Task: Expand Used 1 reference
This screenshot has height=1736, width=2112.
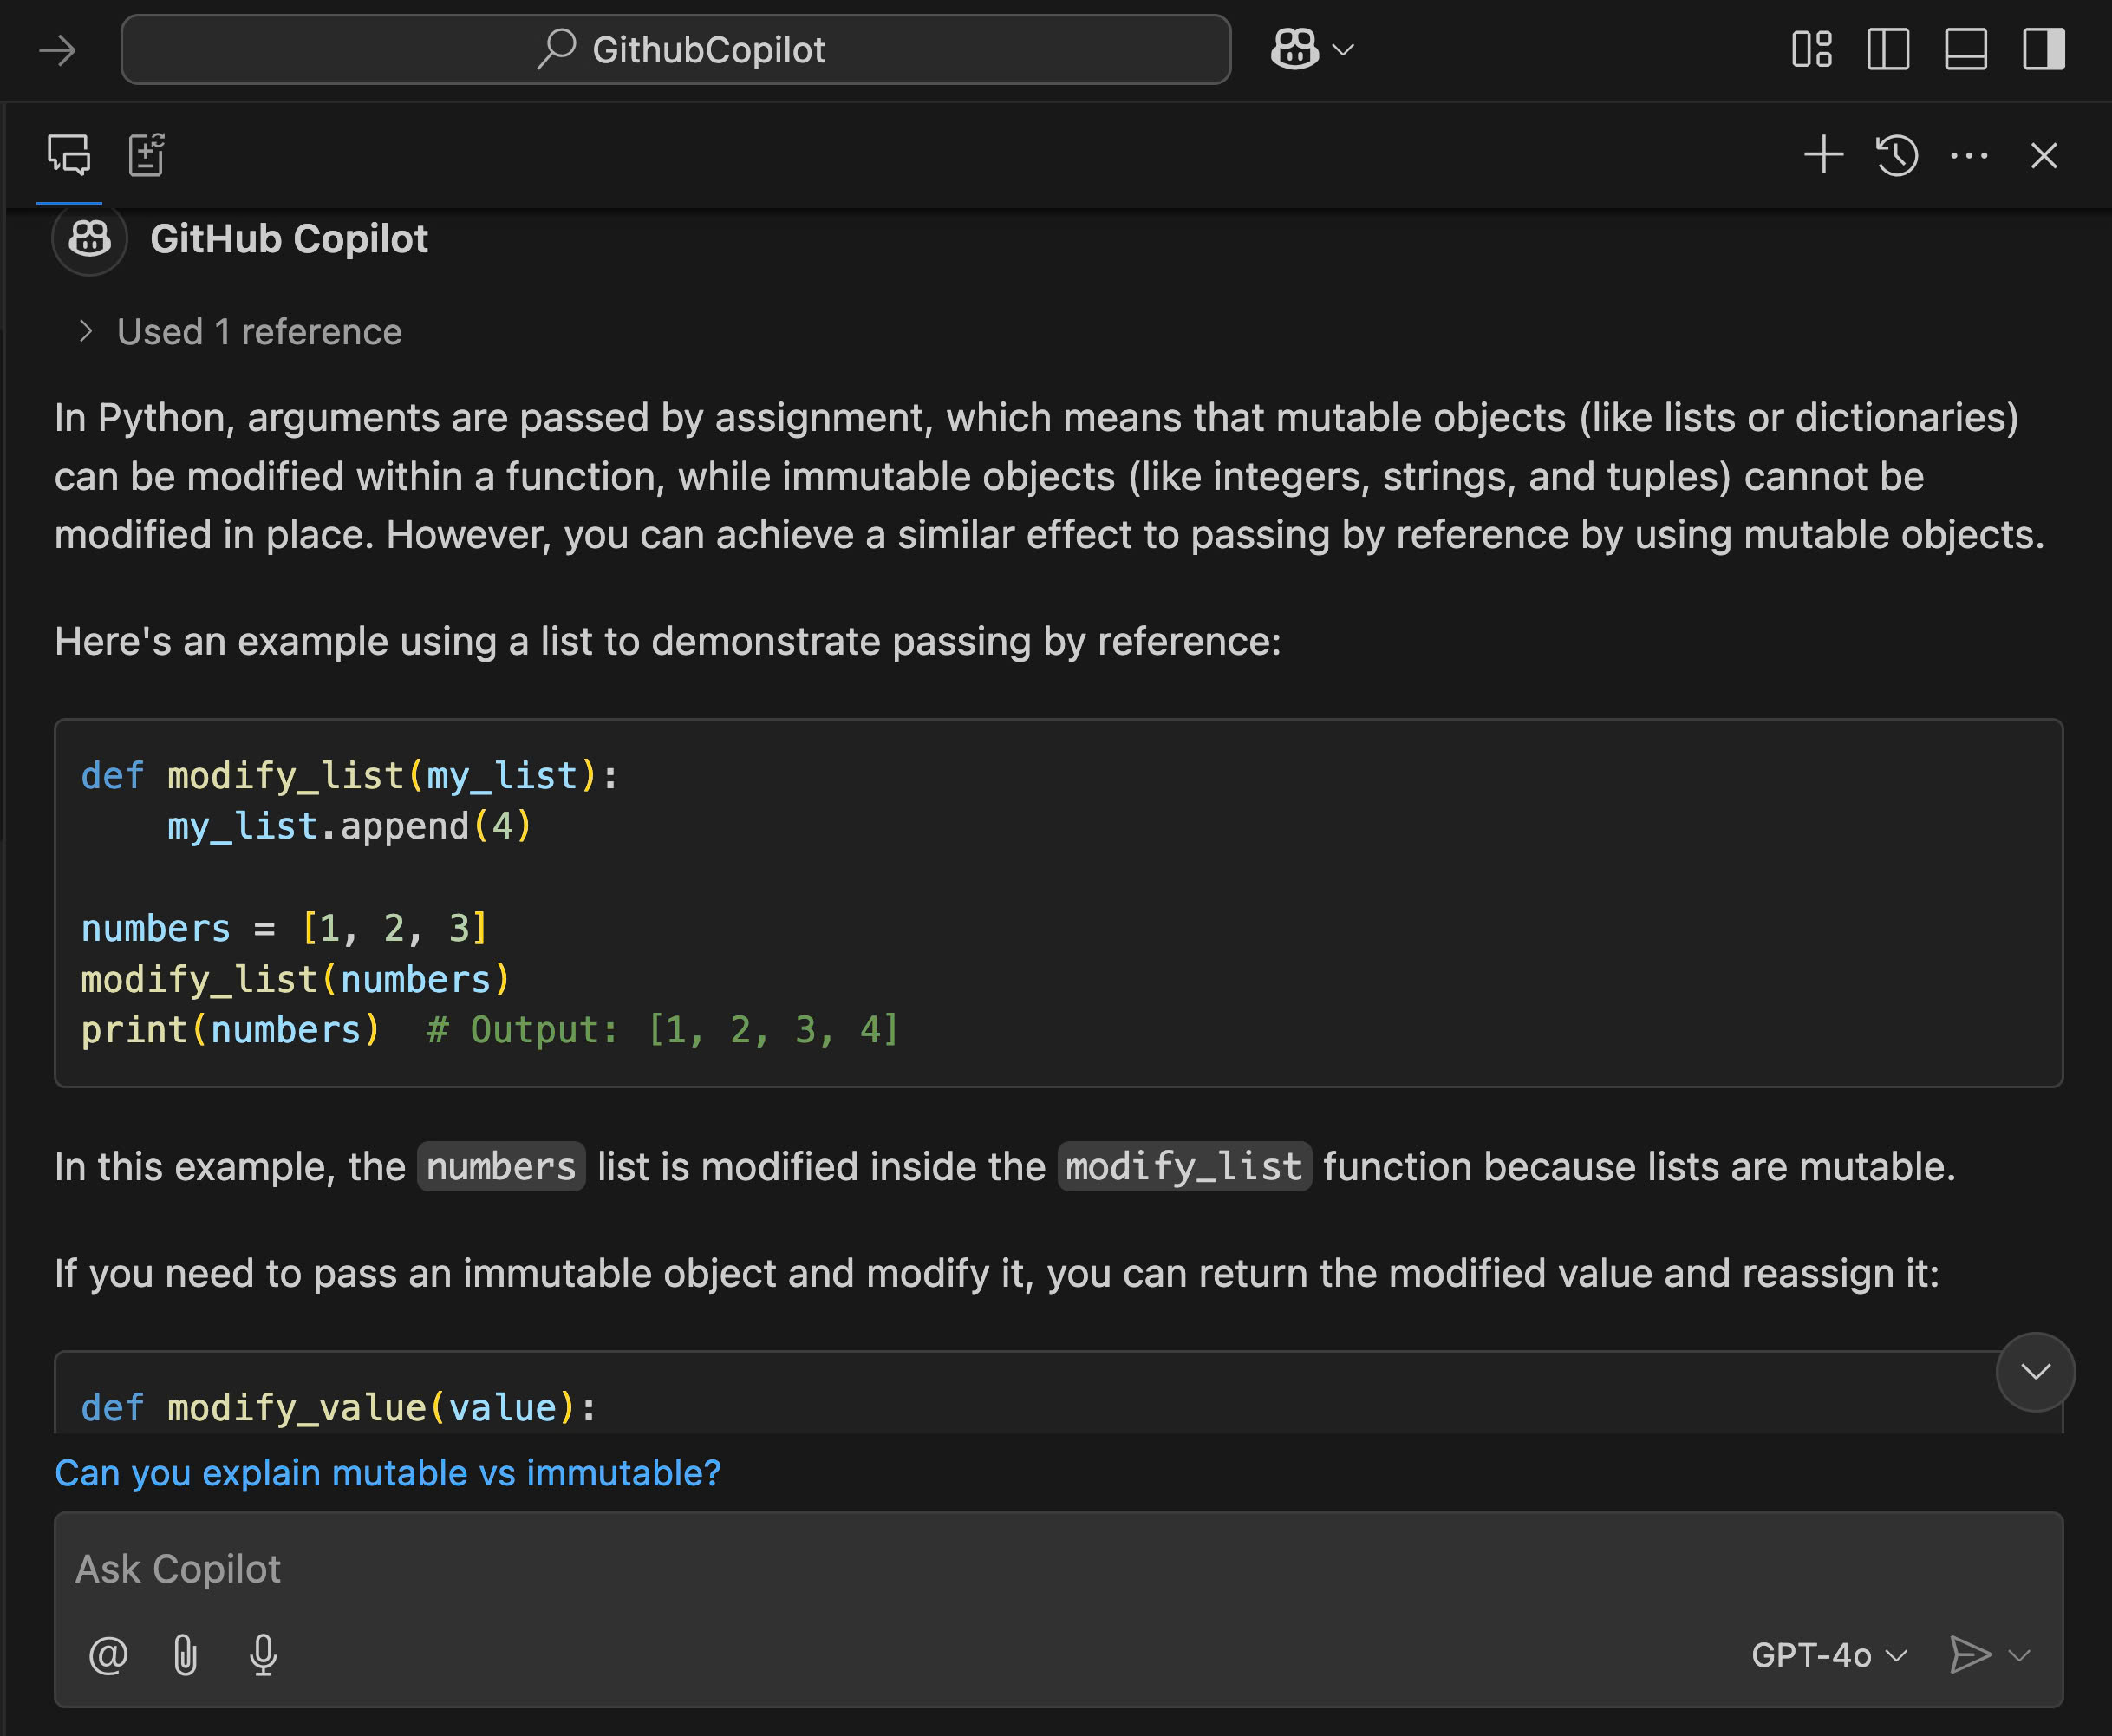Action: point(240,331)
